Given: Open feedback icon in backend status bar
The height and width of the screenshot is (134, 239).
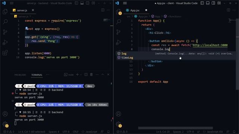Looking at the screenshot, I should click(x=102, y=131).
